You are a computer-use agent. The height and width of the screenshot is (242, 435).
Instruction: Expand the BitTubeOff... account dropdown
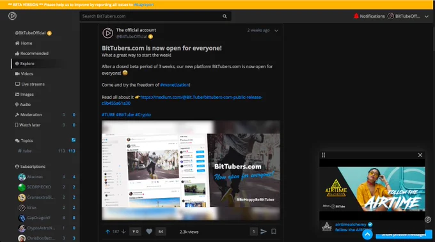pyautogui.click(x=427, y=17)
